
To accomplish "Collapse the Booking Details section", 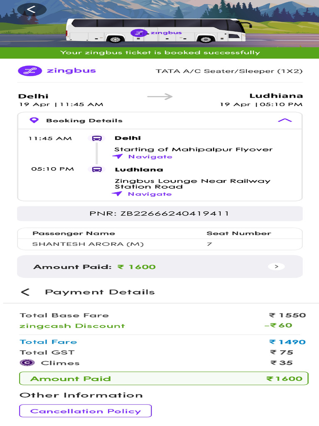I will 285,121.
